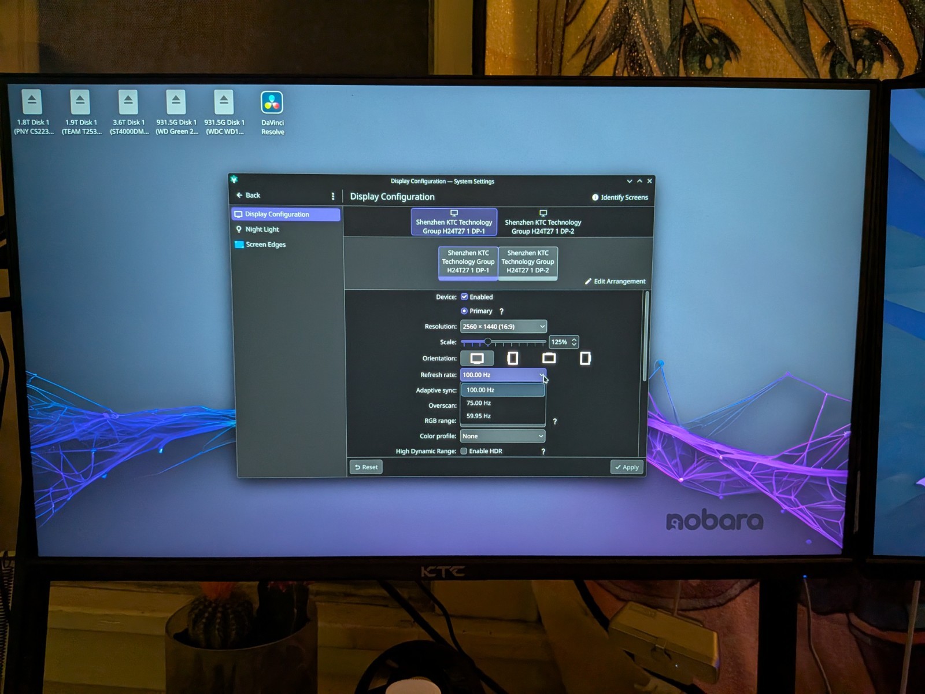Keep window below via titlebar down-arrow
925x694 pixels.
(x=630, y=181)
